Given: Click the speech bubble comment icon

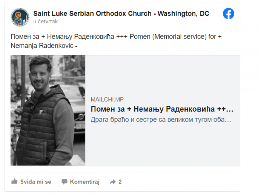Looking at the screenshot, I should click(x=64, y=182).
